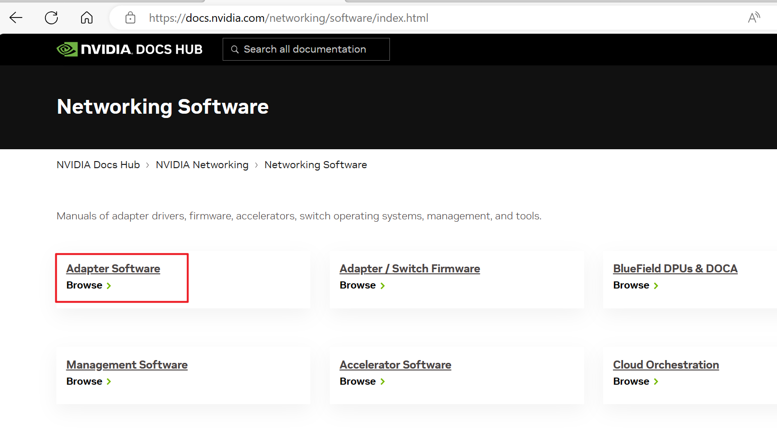Browse under BlueField DPUs & DOCA
The height and width of the screenshot is (442, 777).
tap(631, 285)
